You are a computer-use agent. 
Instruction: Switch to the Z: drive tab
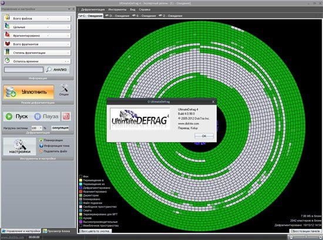(170, 16)
